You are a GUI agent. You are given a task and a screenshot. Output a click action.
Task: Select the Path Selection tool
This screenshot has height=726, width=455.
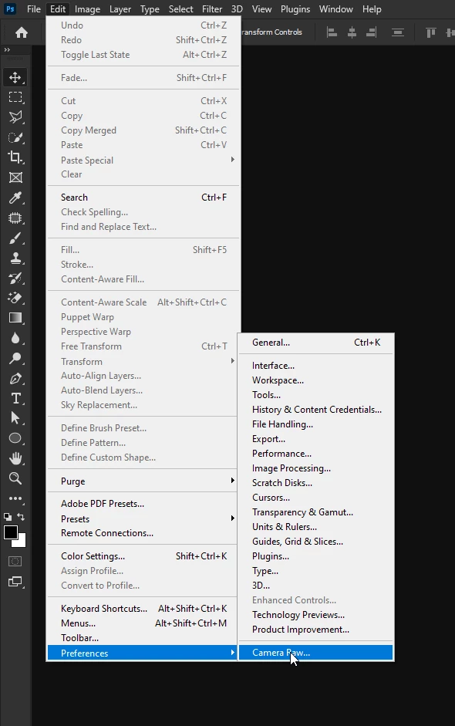point(15,419)
